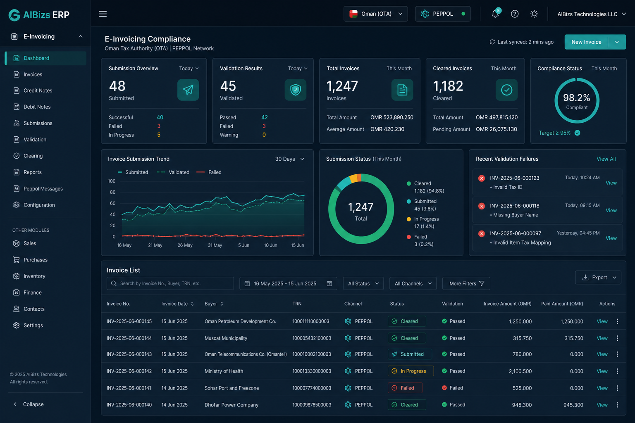Screen dimensions: 635x423
Task: Open the All Channels filter dropdown
Action: click(413, 283)
